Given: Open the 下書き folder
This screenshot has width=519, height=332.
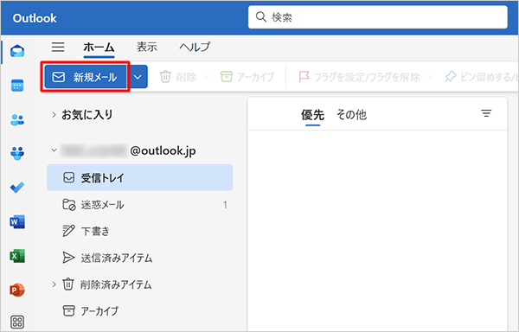Looking at the screenshot, I should 139,231.
